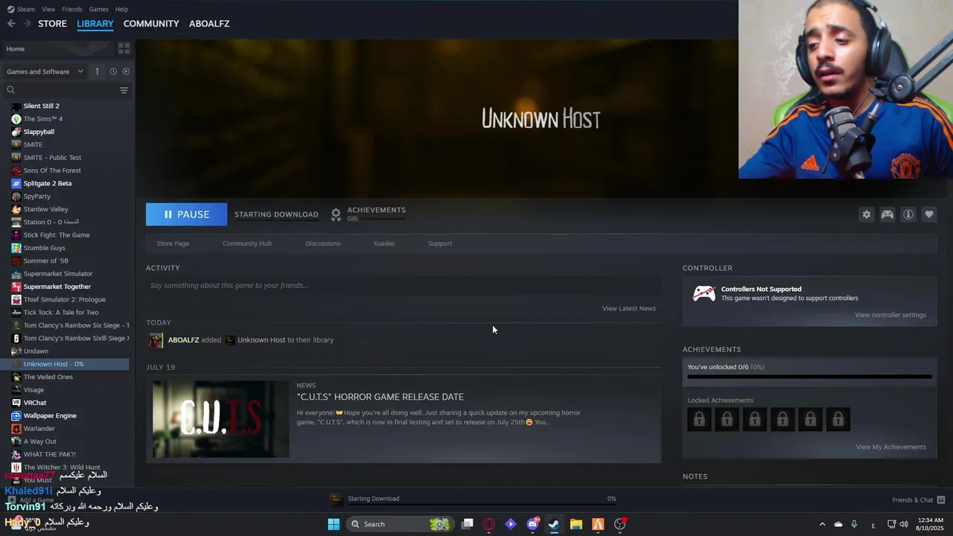Open the Achievements trophy header
The width and height of the screenshot is (953, 536).
(369, 214)
